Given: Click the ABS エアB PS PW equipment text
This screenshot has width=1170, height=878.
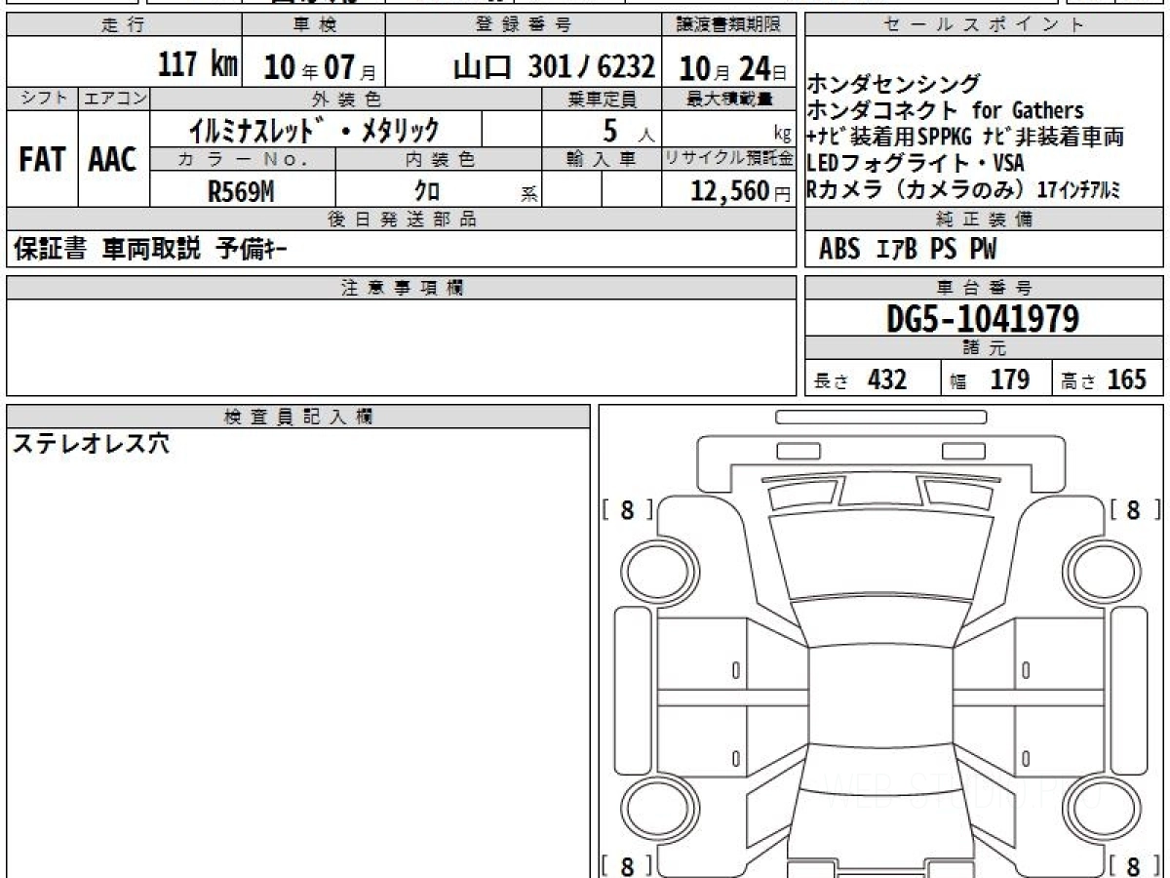Looking at the screenshot, I should pos(908,251).
